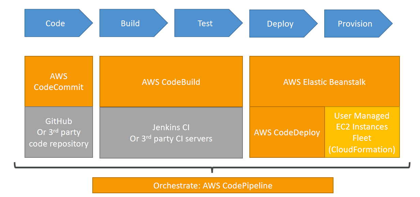Image resolution: width=420 pixels, height=197 pixels.
Task: Click the GitHub or 3rd party repository box
Action: point(59,132)
